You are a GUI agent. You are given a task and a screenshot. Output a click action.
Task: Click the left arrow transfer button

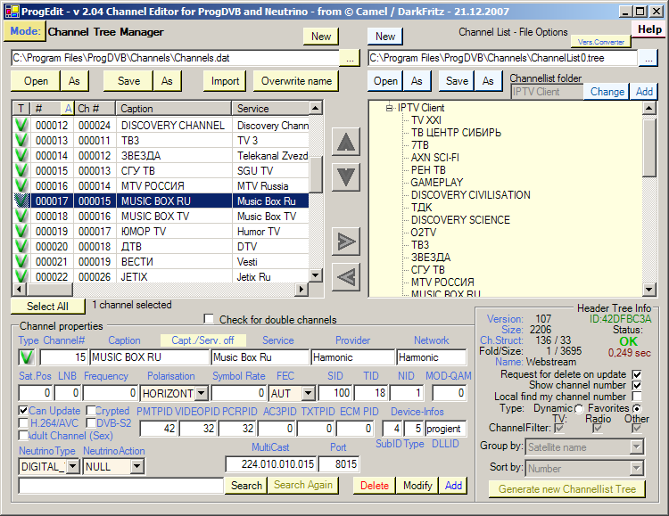click(x=346, y=276)
